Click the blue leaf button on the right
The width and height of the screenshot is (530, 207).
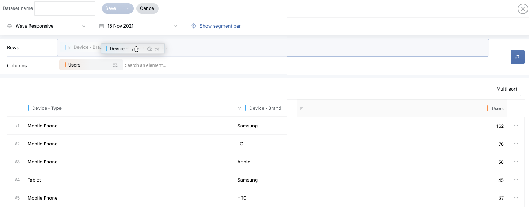tap(517, 57)
